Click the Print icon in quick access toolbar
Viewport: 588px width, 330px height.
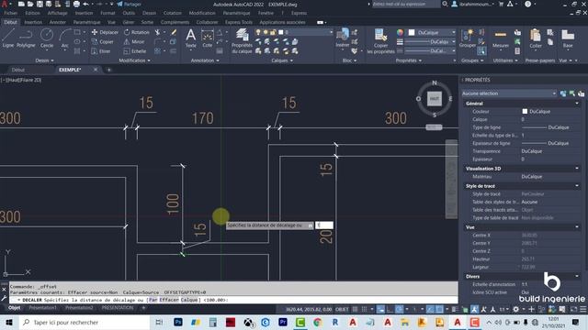76,4
